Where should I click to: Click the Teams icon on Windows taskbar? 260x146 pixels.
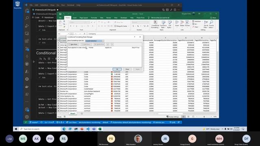(x=94, y=129)
